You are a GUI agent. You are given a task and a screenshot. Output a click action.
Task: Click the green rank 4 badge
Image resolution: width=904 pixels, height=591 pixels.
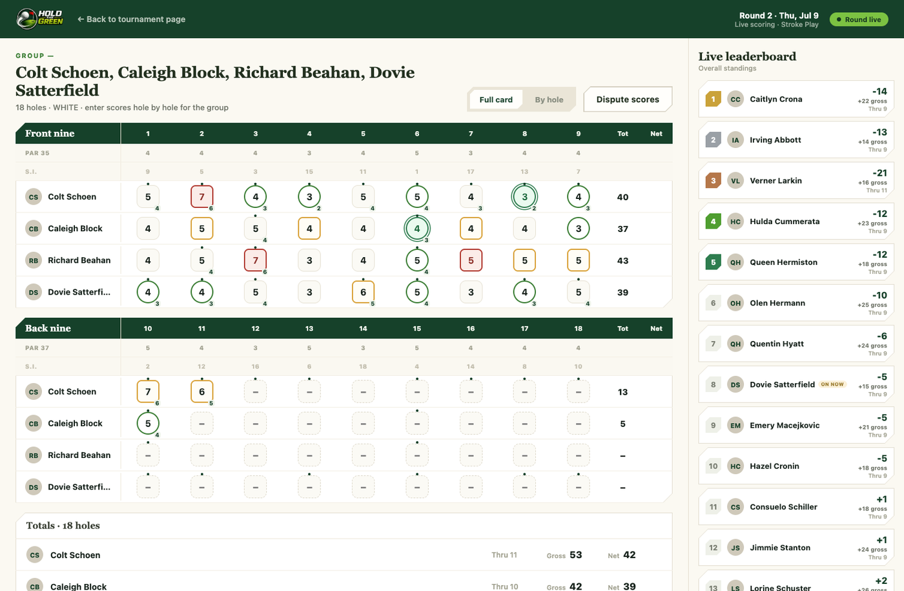(x=713, y=221)
